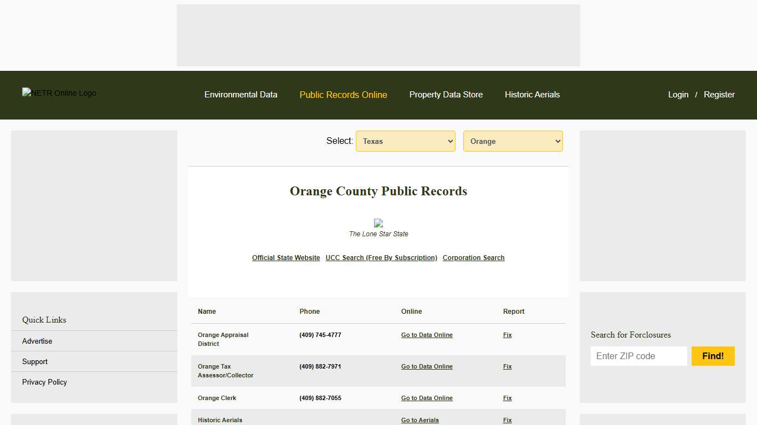Go to Orange Appraisal District data online
757x425 pixels.
[427, 335]
